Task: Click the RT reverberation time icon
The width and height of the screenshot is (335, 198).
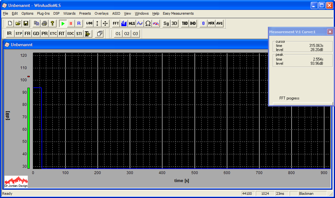Action: [x=62, y=33]
